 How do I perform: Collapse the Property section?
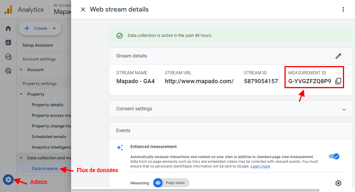point(21,94)
